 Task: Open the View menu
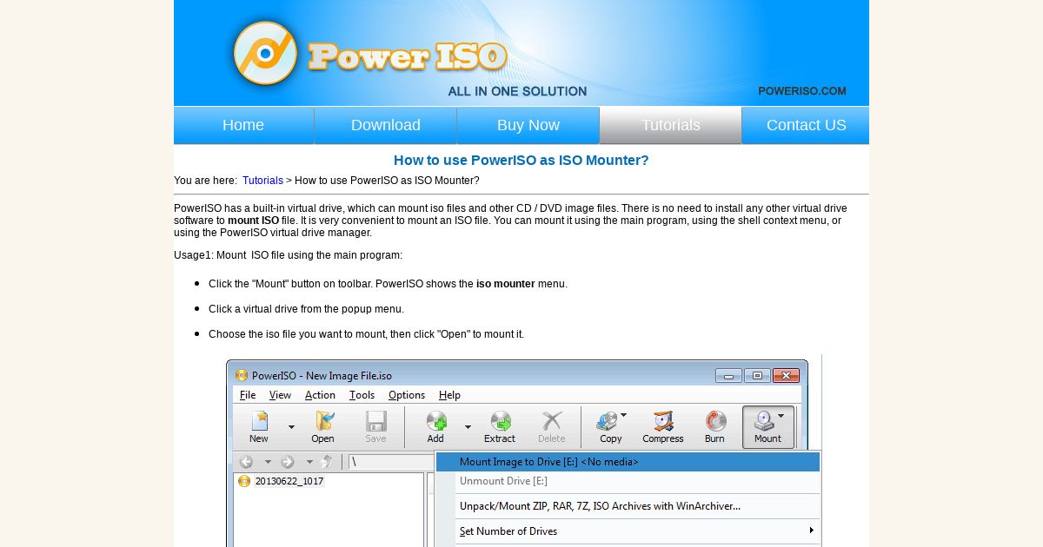tap(280, 395)
